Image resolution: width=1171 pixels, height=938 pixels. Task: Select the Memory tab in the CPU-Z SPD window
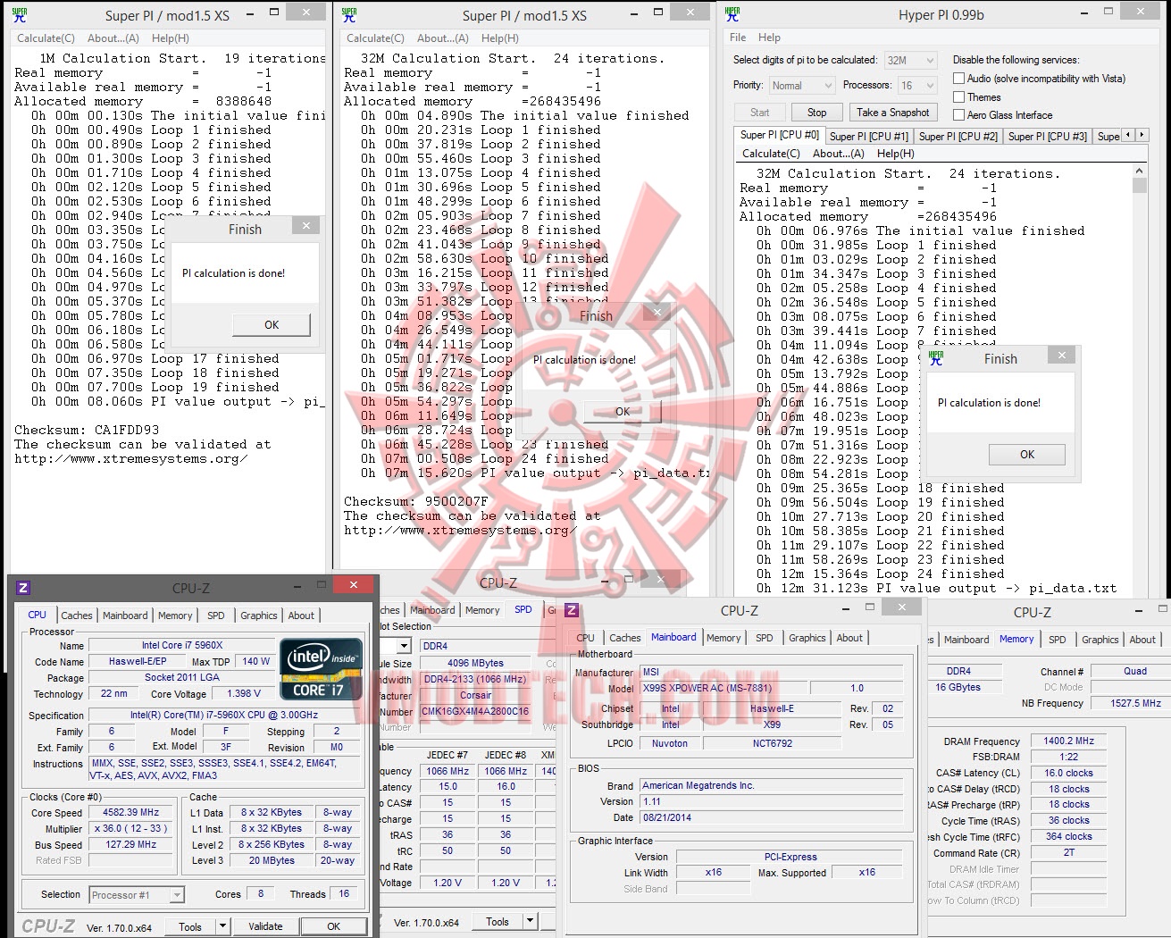[x=482, y=610]
